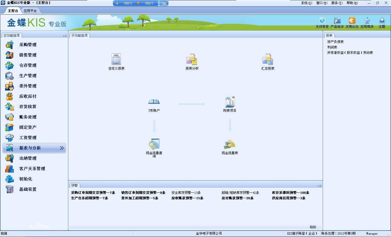Click 金华电子有限公司 in status bar
Image resolution: width=391 pixels, height=237 pixels.
[x=209, y=233]
